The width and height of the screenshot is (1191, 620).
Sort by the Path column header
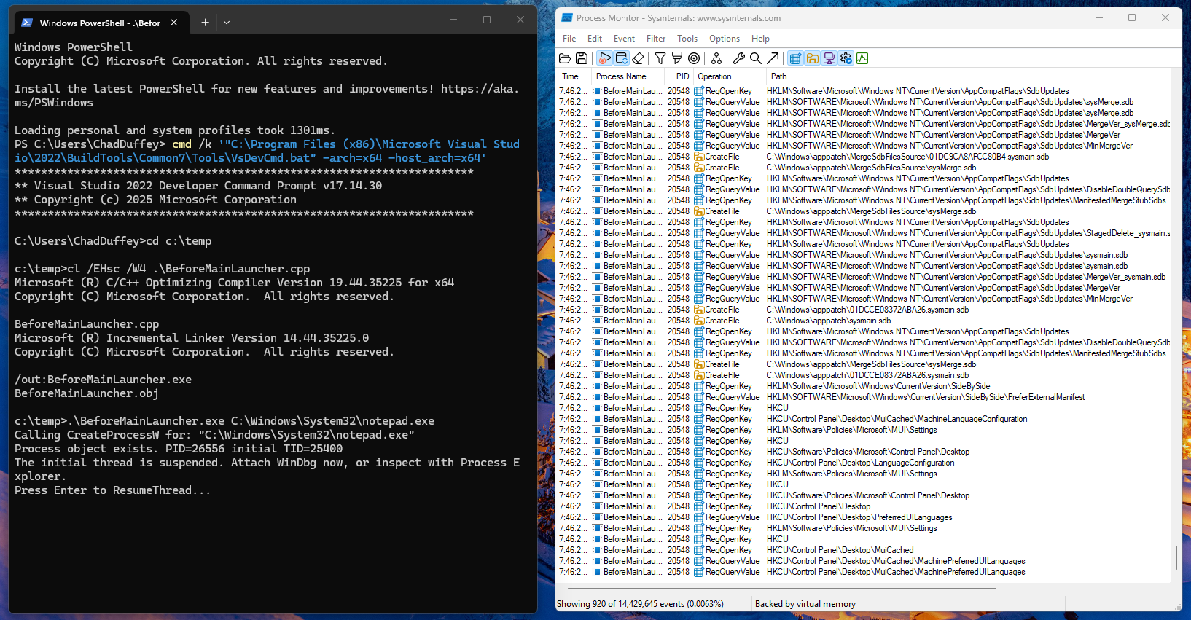[x=969, y=76]
